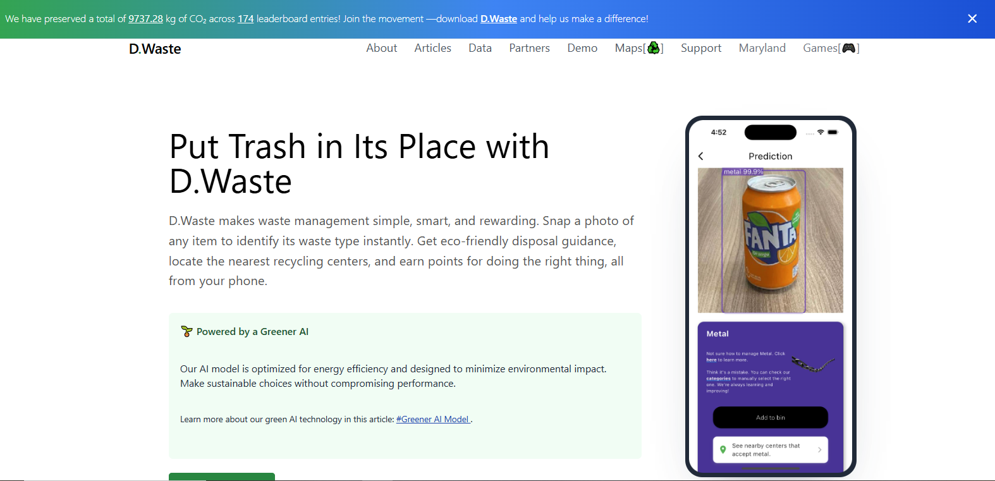Viewport: 995px width, 481px height.
Task: Click the recycling icon beside Maps
Action: point(654,48)
